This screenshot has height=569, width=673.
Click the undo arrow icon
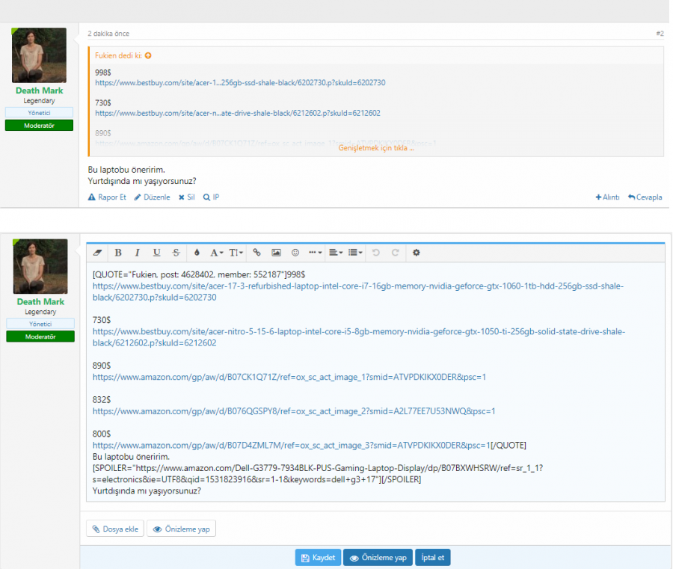(376, 253)
